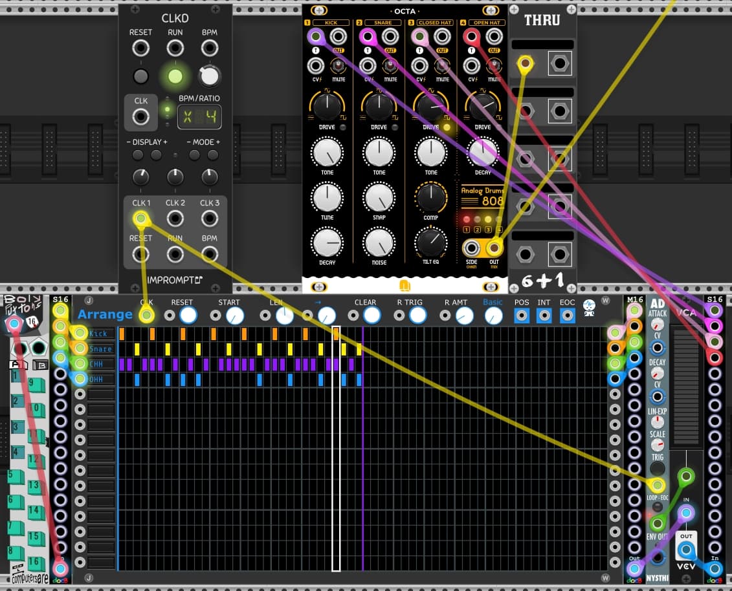The image size is (732, 591).
Task: Click OCTA Closed Hat COMP knob
Action: [x=431, y=197]
